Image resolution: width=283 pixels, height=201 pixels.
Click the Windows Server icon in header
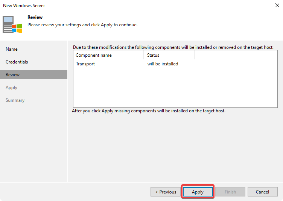point(12,24)
